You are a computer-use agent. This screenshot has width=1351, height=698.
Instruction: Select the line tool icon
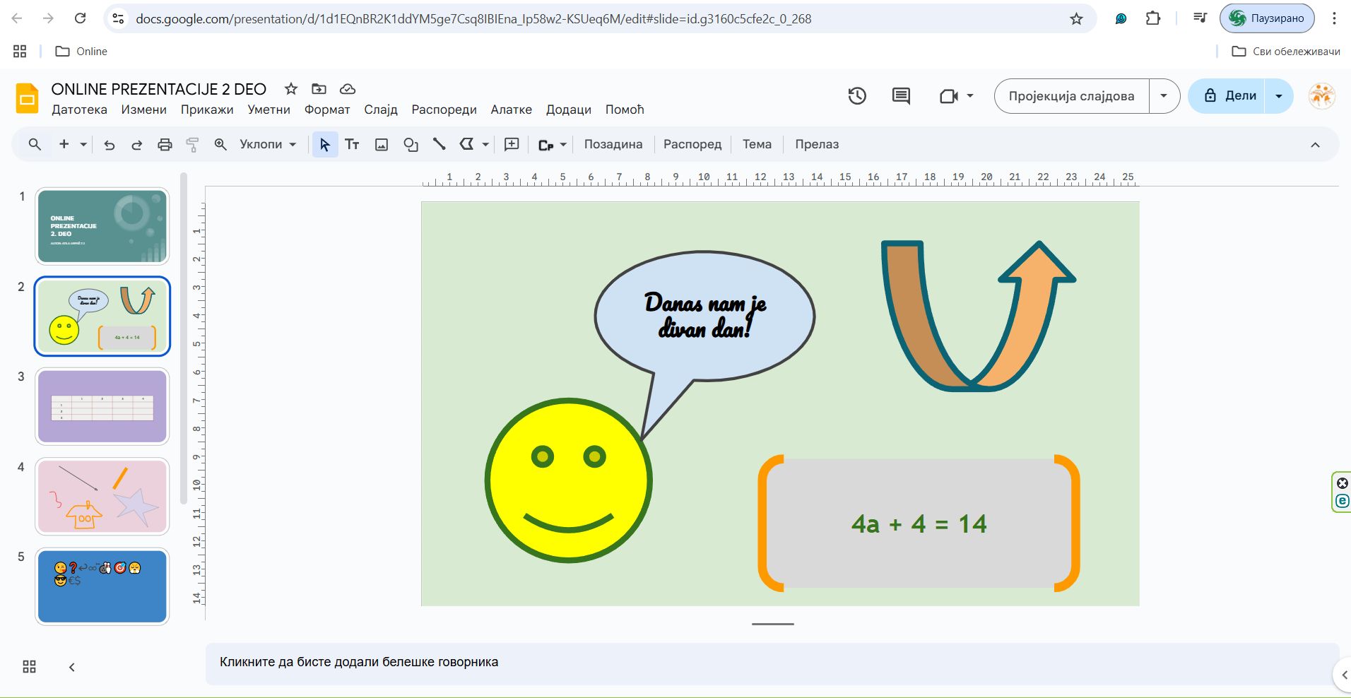click(439, 145)
